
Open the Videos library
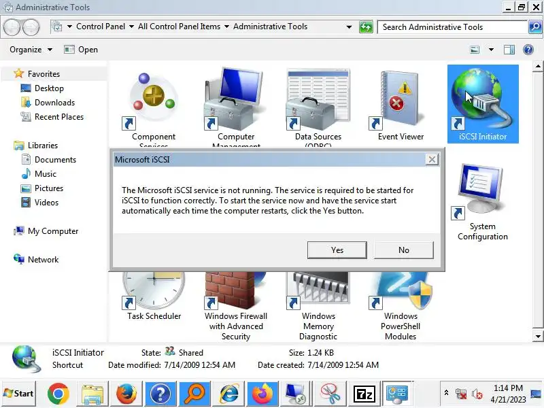[x=46, y=202]
